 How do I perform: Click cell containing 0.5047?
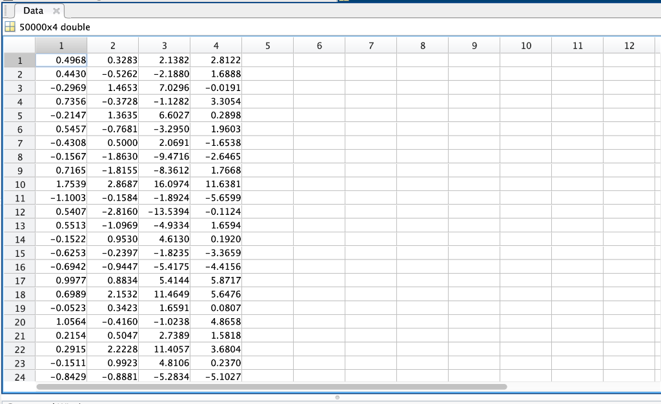[x=113, y=336]
